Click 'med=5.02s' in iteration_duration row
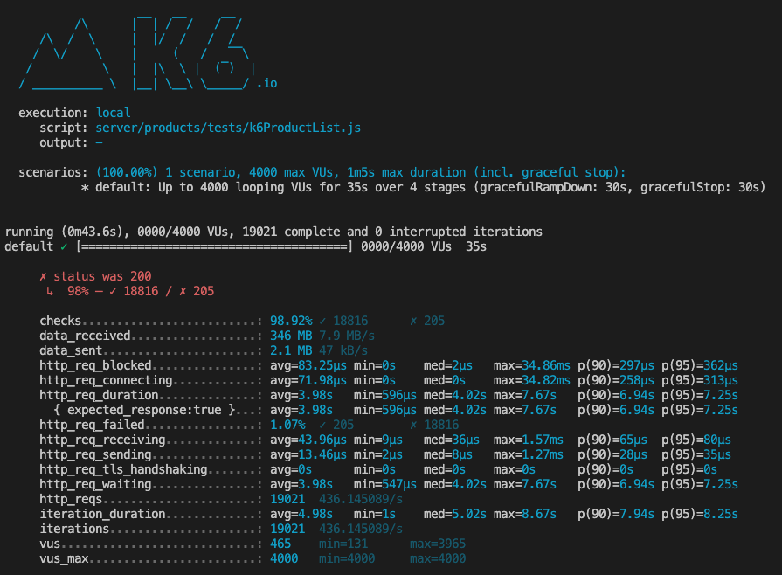The image size is (782, 575). (455, 514)
